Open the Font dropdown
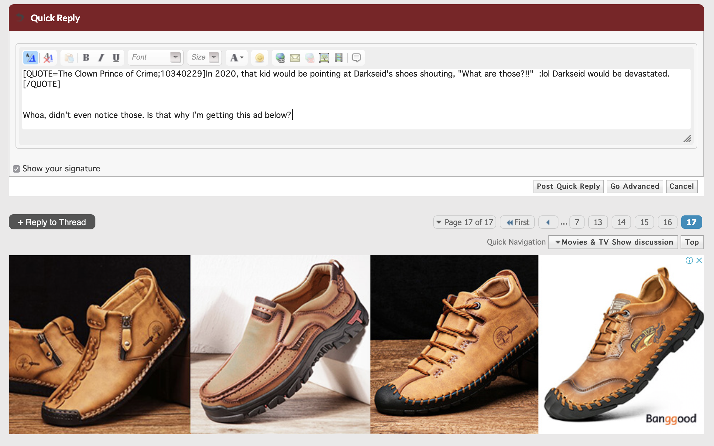This screenshot has width=714, height=446. pos(156,57)
